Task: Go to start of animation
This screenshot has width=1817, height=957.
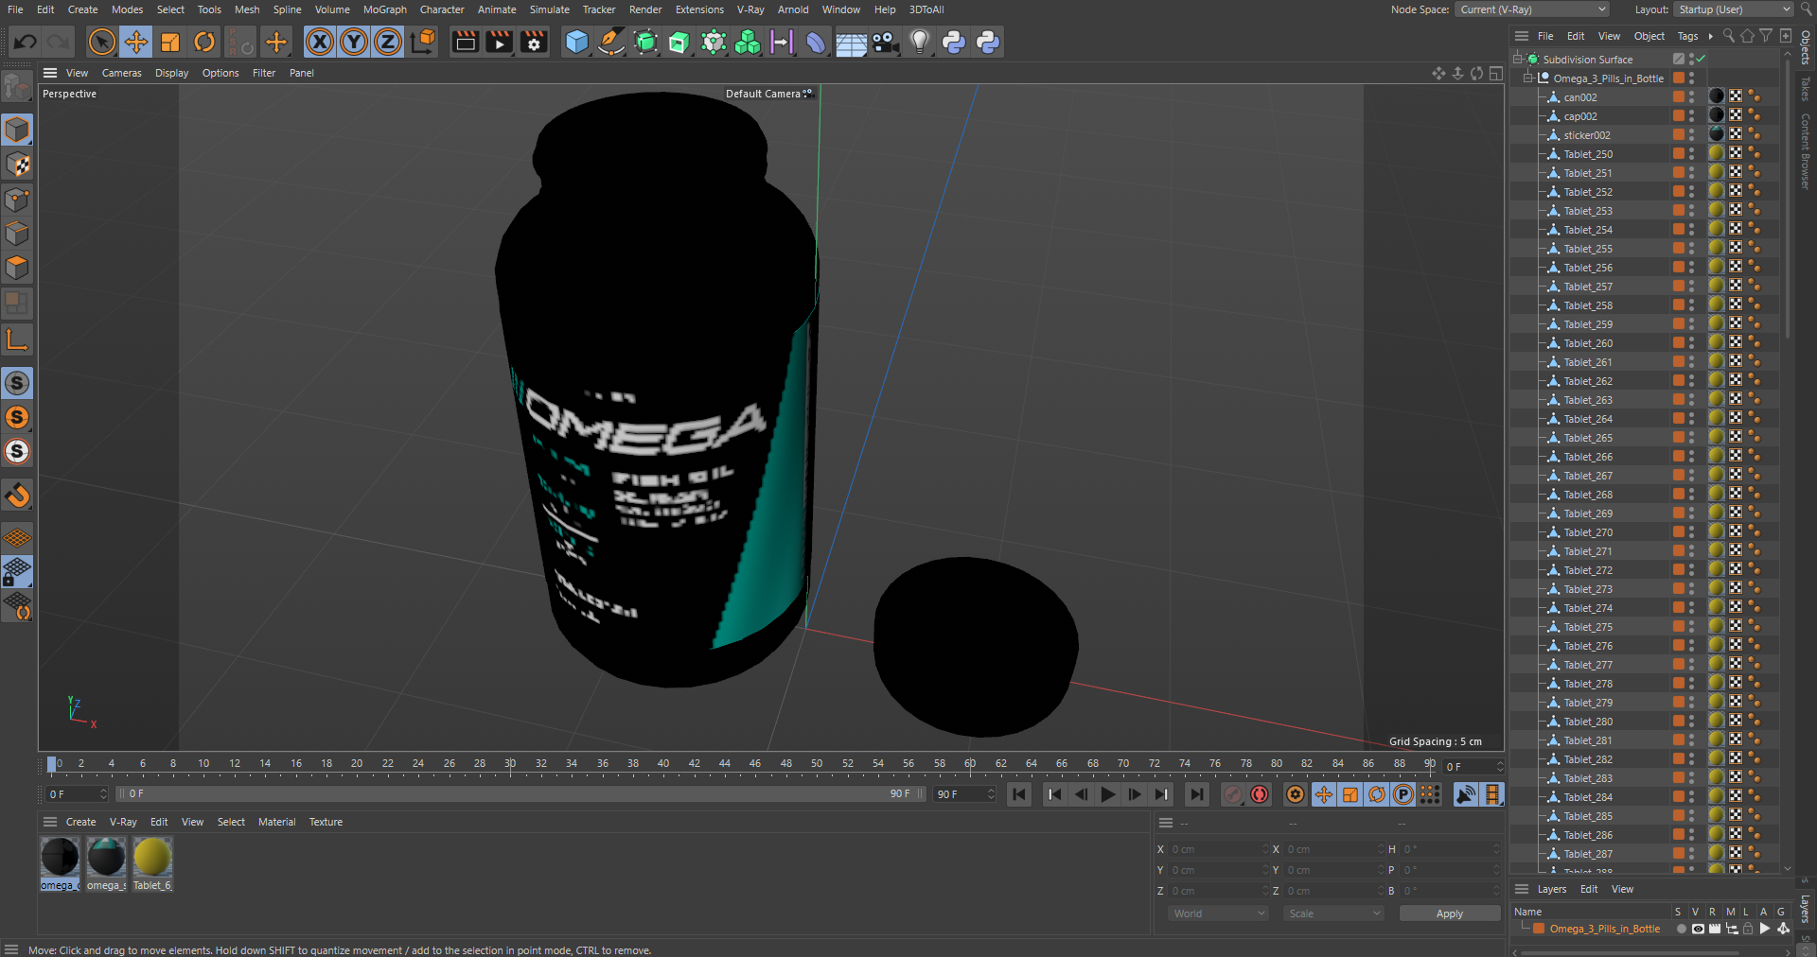Action: click(1019, 794)
